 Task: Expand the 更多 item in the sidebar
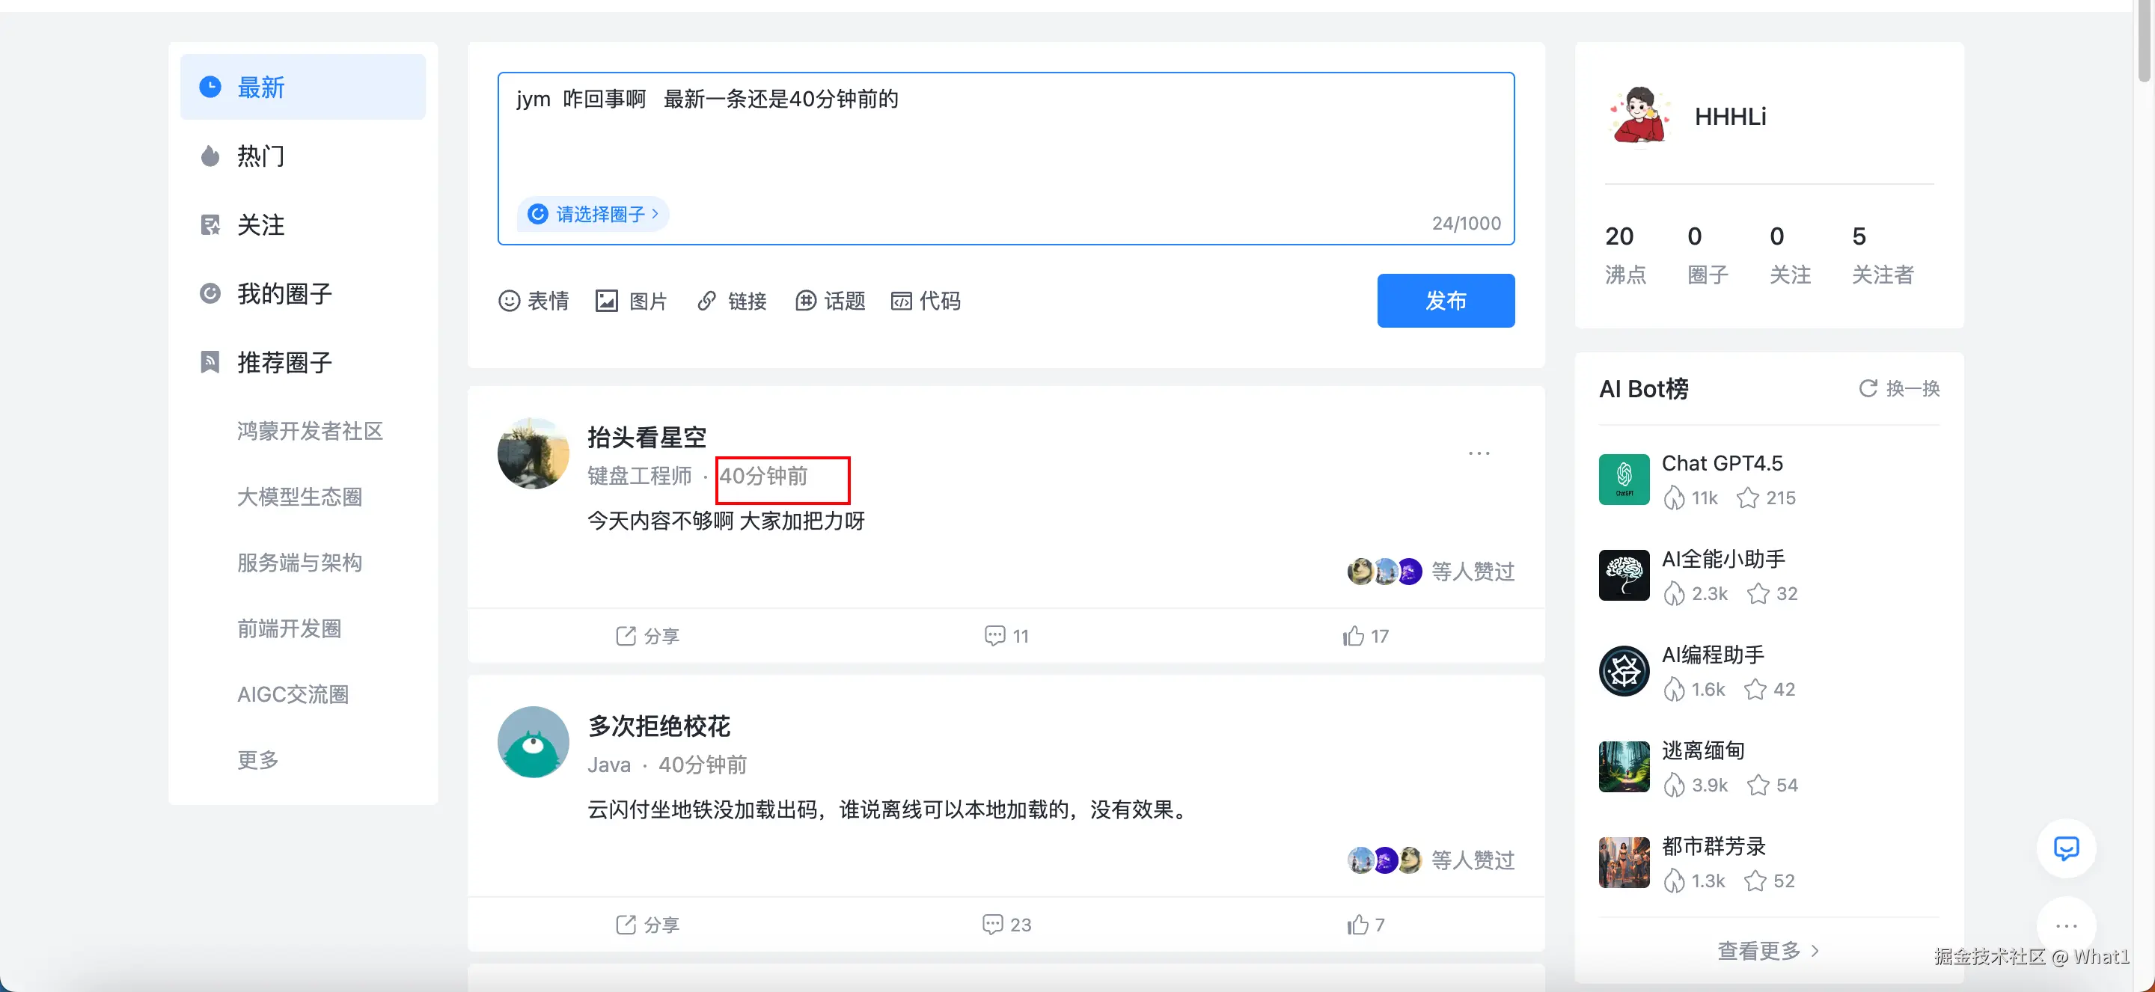257,759
